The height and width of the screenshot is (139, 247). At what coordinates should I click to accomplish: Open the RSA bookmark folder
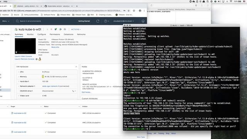(91, 15)
